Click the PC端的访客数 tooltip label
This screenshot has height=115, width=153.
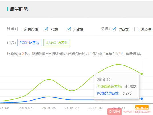[108, 93]
